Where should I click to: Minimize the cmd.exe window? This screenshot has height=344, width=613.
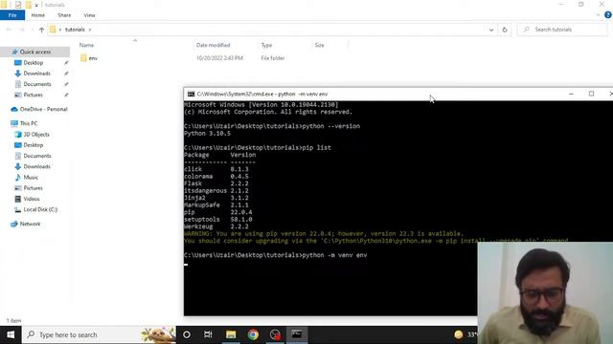[x=571, y=94]
